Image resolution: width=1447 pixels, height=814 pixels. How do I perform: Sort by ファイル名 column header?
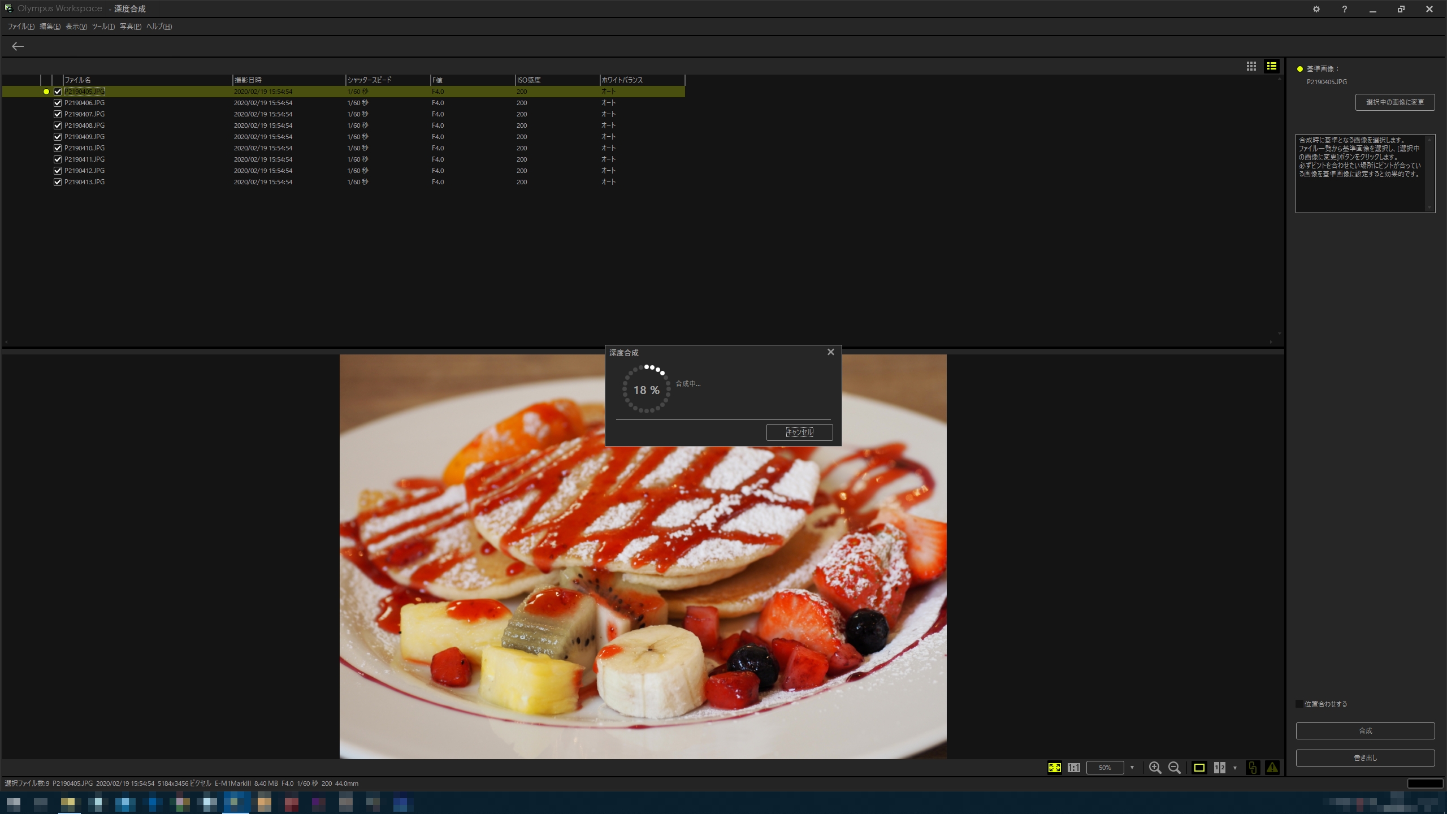147,80
